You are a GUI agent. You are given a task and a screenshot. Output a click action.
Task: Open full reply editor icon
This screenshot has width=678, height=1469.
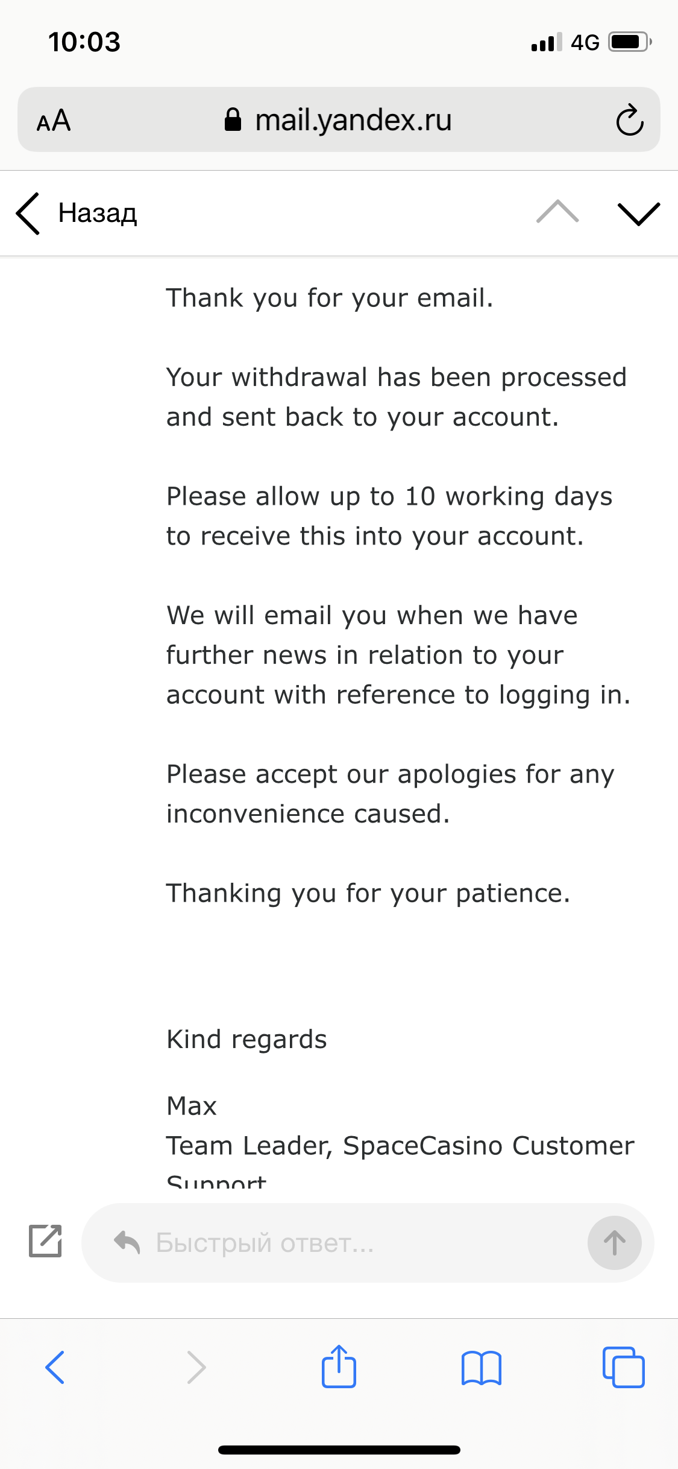tap(46, 1241)
